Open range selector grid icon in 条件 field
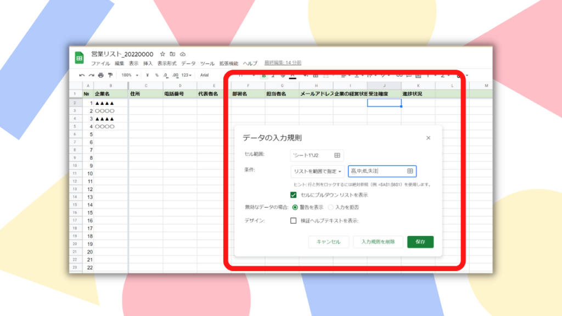Image resolution: width=562 pixels, height=316 pixels. click(x=409, y=171)
